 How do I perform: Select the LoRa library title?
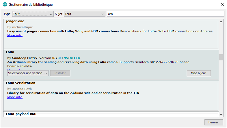point(10,52)
